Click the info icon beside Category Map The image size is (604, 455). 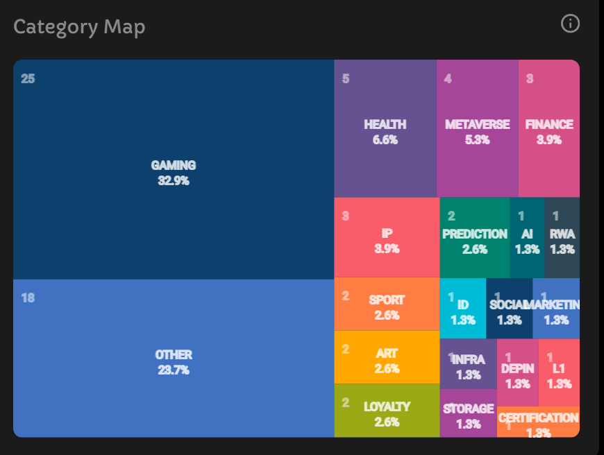click(570, 24)
